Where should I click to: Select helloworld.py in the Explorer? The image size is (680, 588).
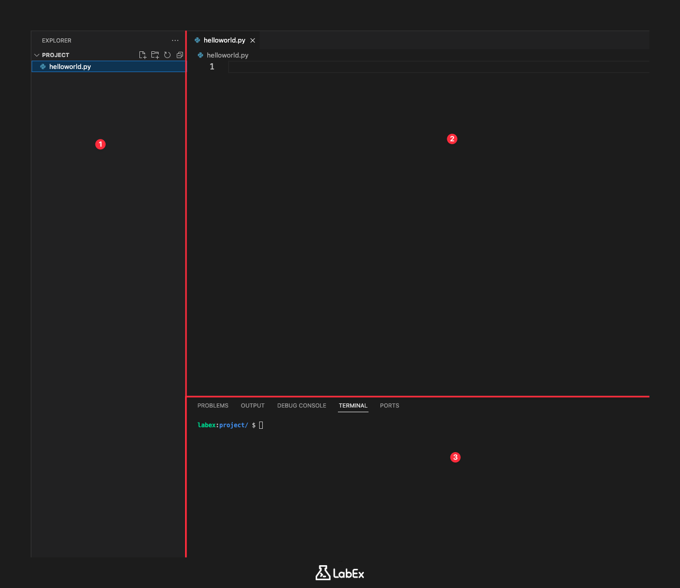[x=70, y=66]
